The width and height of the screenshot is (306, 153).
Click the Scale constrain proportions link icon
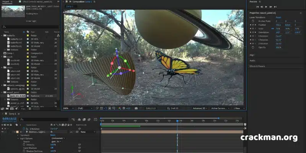(273, 29)
